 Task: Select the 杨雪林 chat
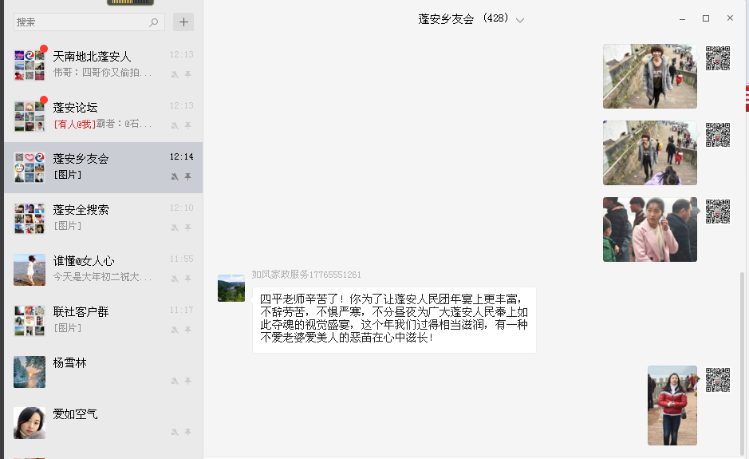click(103, 372)
